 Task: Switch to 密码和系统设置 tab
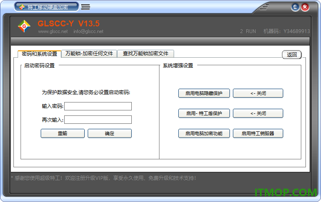click(x=39, y=54)
